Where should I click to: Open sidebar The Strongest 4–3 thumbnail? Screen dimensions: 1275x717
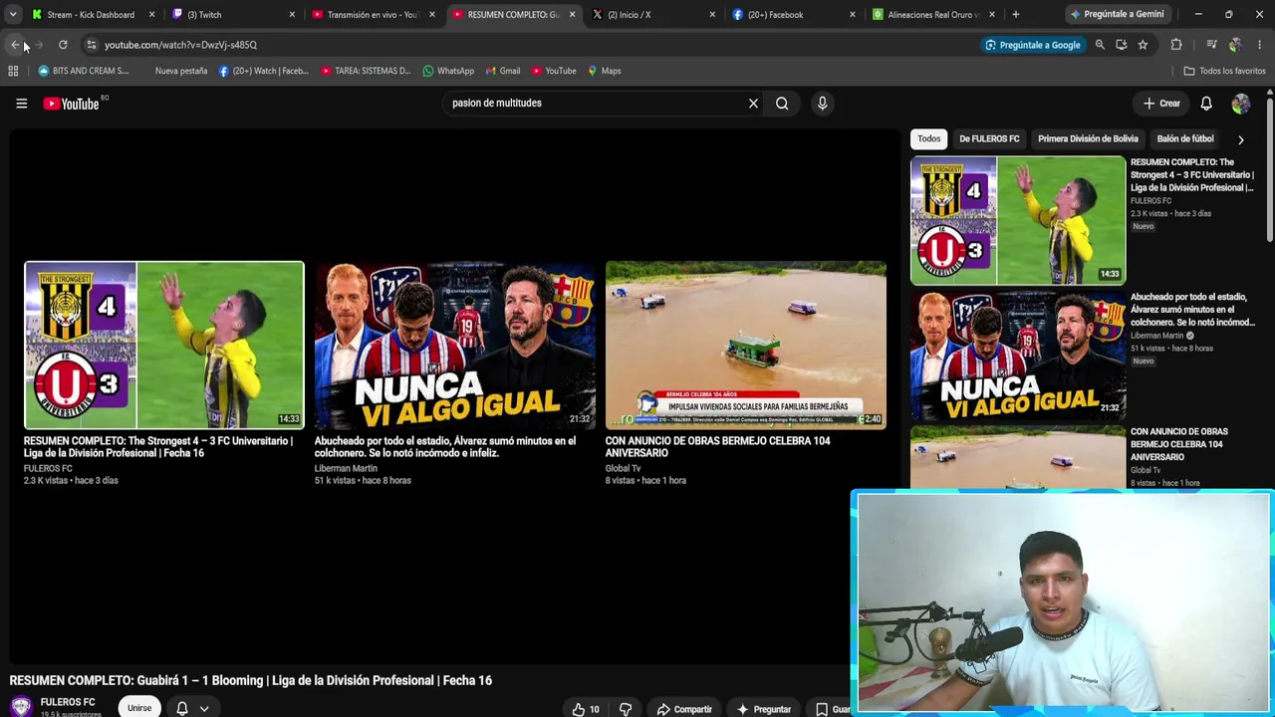point(1018,220)
